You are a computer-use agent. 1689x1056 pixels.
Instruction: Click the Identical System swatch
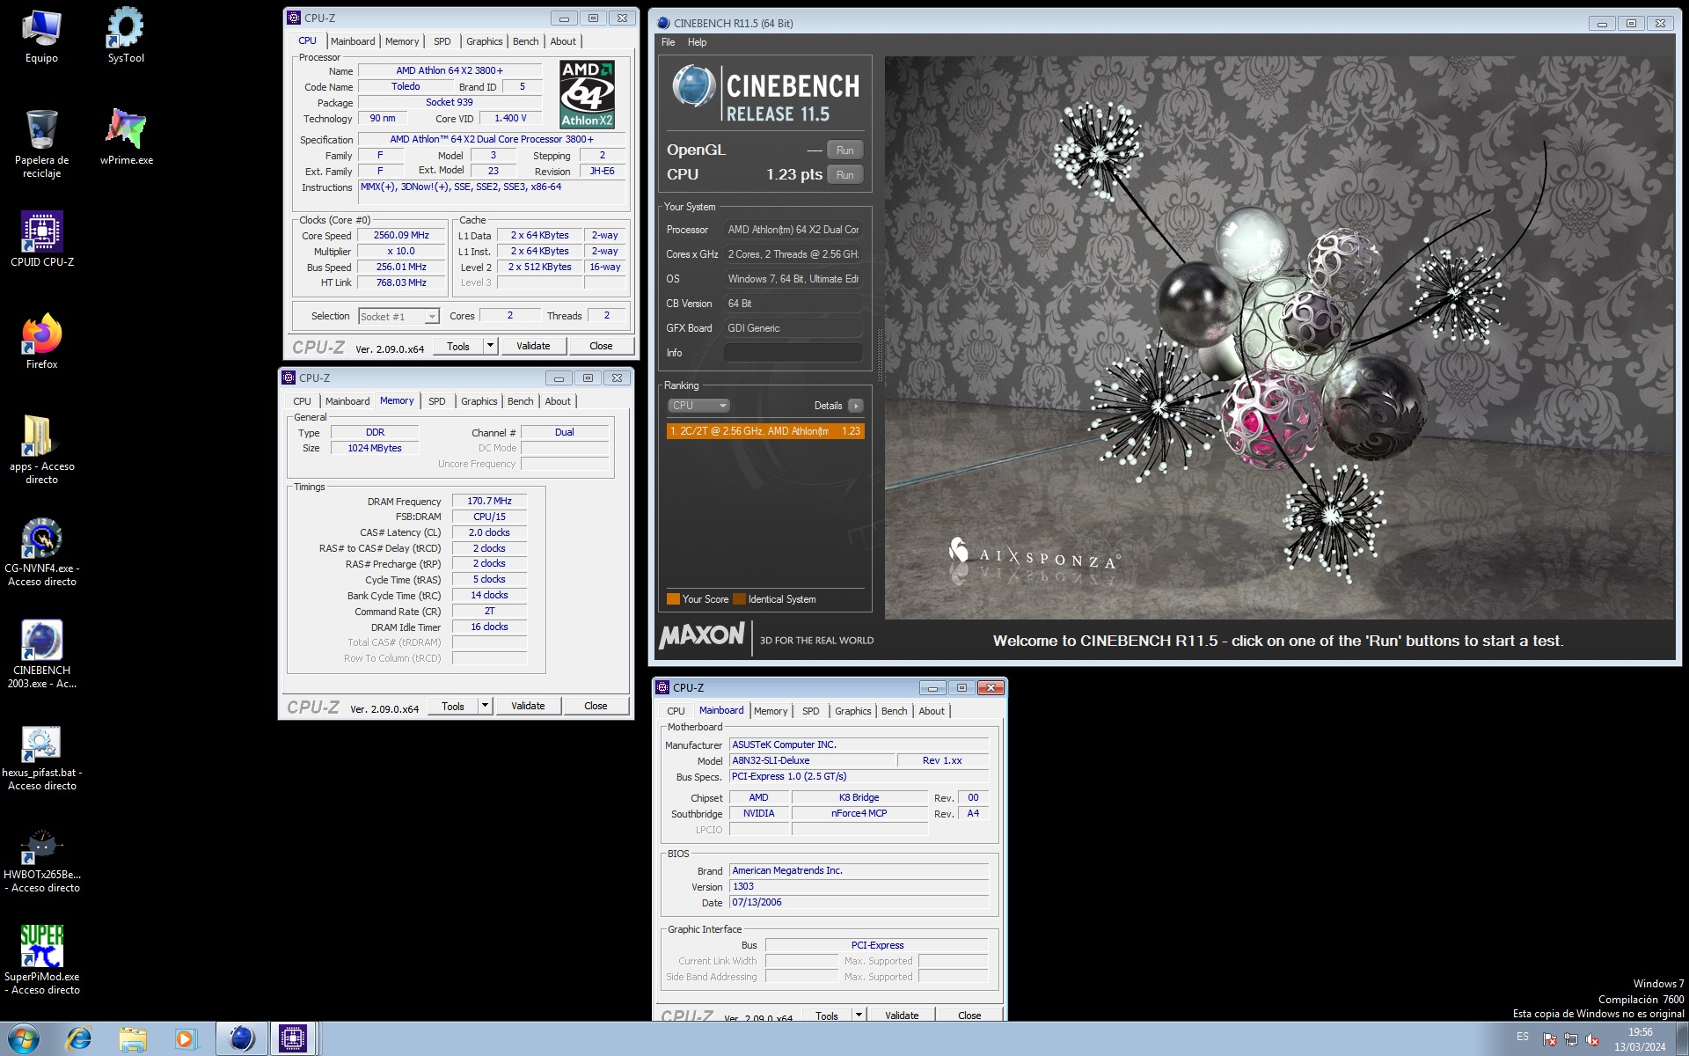click(x=740, y=599)
